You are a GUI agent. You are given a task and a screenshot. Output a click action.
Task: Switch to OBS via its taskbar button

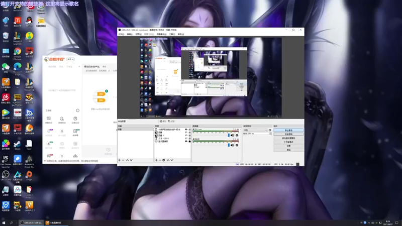[31, 223]
